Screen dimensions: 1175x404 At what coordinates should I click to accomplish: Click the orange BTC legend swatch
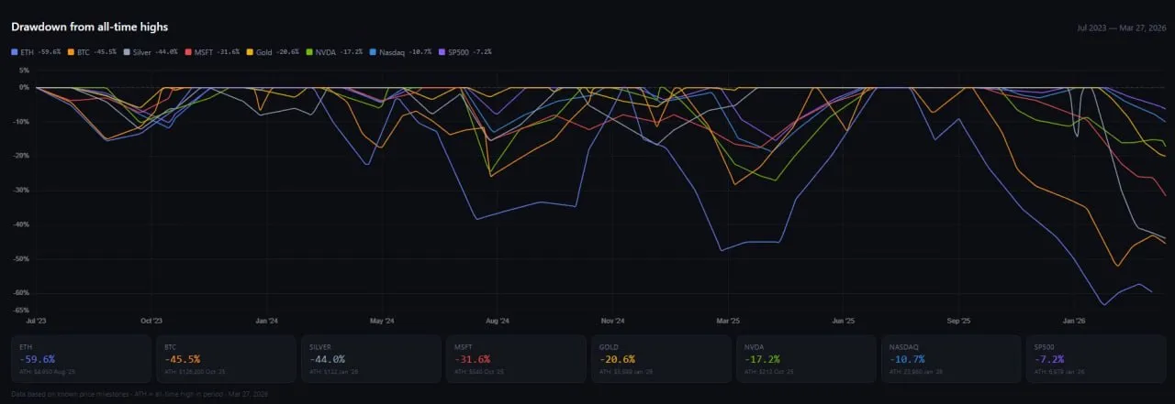(73, 52)
